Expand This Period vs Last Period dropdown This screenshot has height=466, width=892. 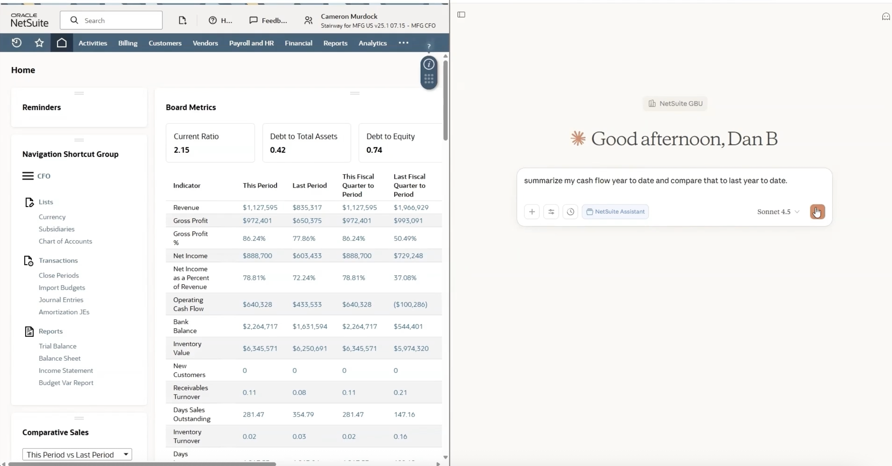(77, 454)
